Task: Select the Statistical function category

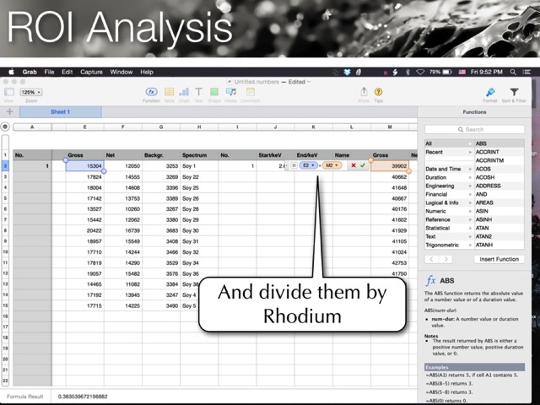Action: click(x=438, y=227)
